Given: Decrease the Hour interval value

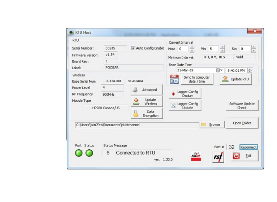Looking at the screenshot, I should [192, 50].
